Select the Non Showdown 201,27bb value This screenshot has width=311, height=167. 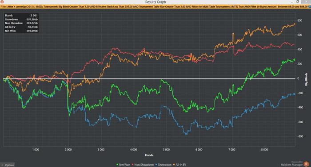click(x=32, y=23)
